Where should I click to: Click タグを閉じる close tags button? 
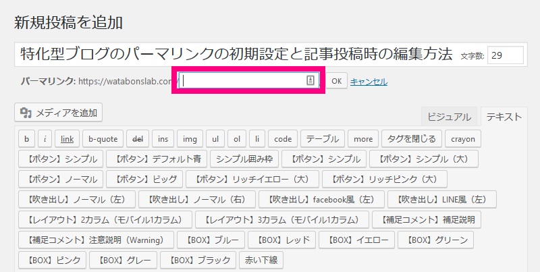click(x=412, y=139)
